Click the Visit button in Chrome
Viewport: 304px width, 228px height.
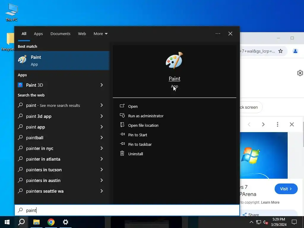point(286,189)
